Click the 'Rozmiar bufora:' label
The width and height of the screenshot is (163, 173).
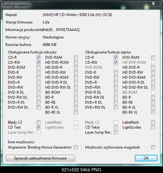(19, 45)
